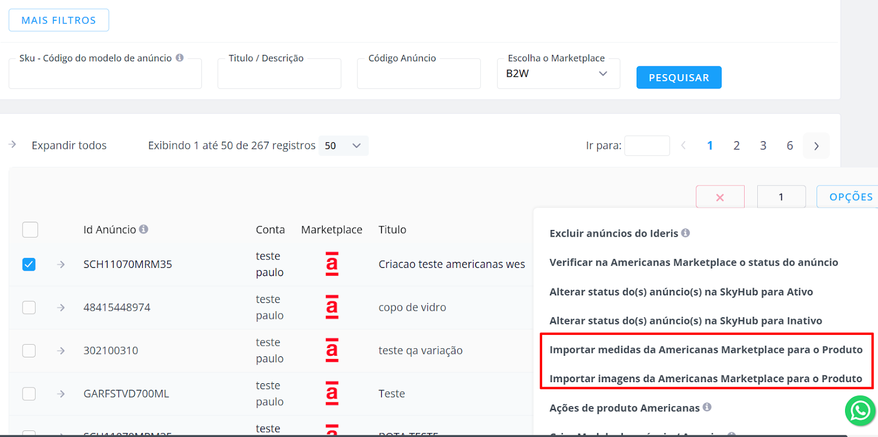
Task: Select Excluir anúncios do Ideris option
Action: [614, 233]
